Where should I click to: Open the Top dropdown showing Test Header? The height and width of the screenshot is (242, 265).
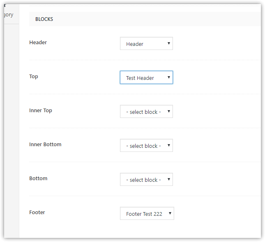(x=146, y=77)
